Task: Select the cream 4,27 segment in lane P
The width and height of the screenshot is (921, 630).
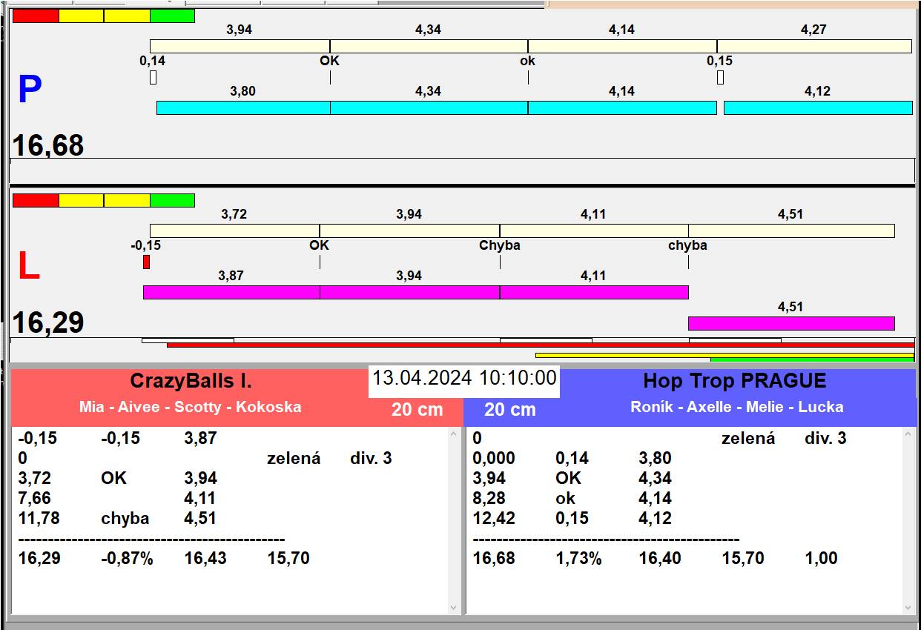Action: (814, 46)
